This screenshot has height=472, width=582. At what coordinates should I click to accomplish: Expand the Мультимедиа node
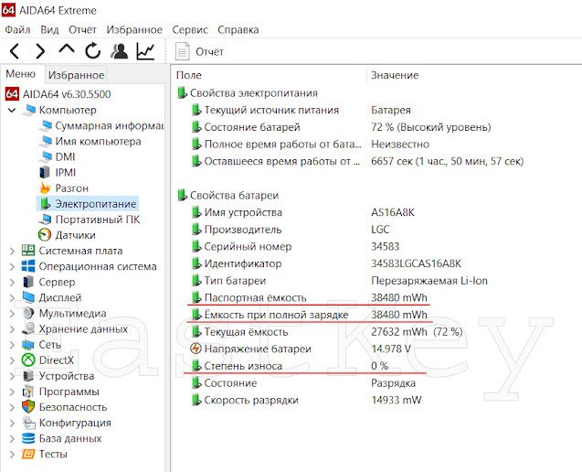(12, 314)
